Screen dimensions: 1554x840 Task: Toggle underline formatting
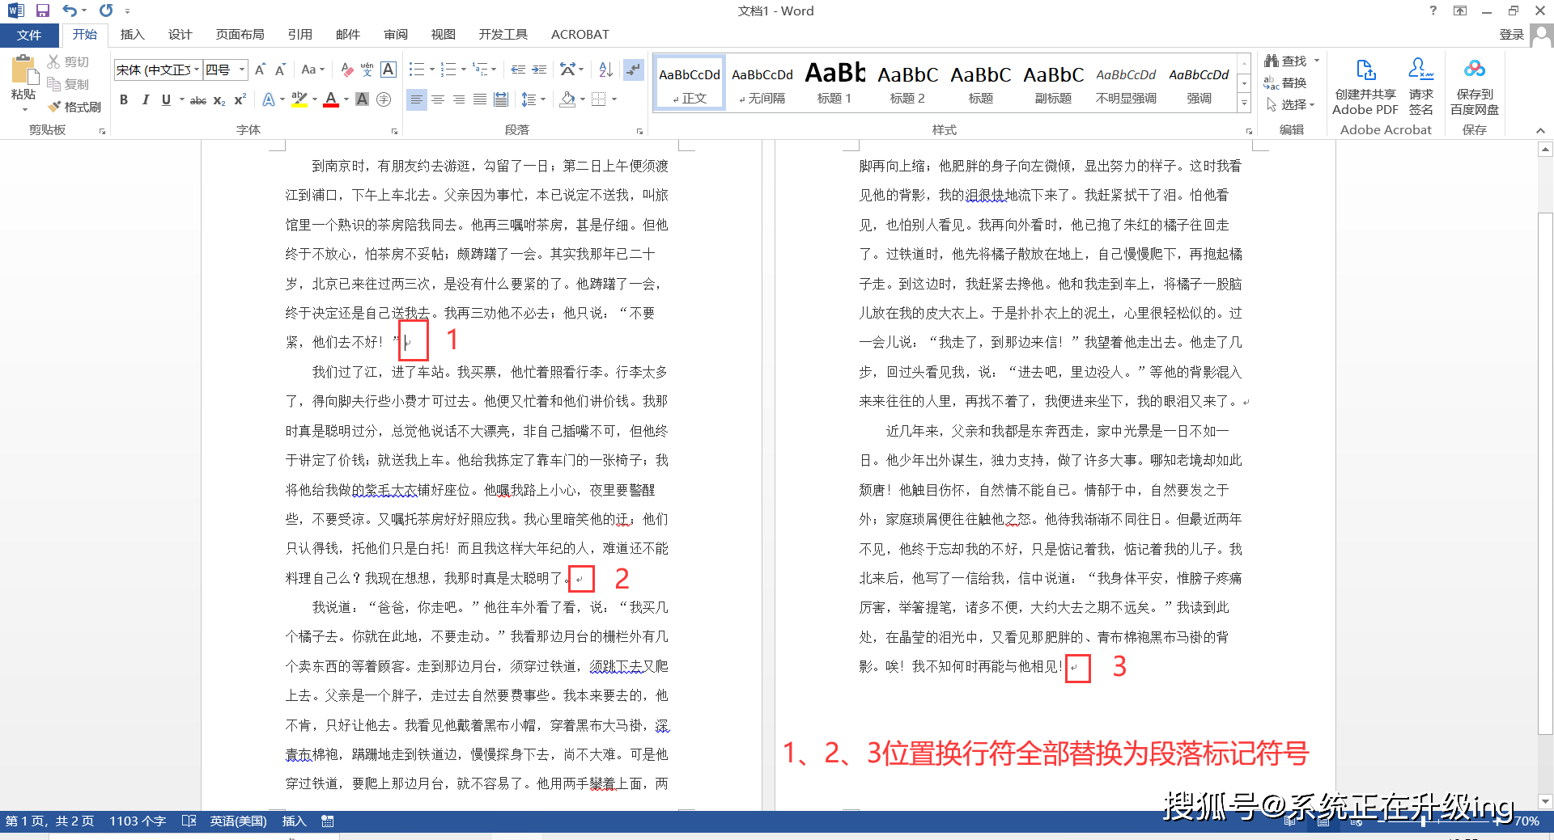pos(166,99)
